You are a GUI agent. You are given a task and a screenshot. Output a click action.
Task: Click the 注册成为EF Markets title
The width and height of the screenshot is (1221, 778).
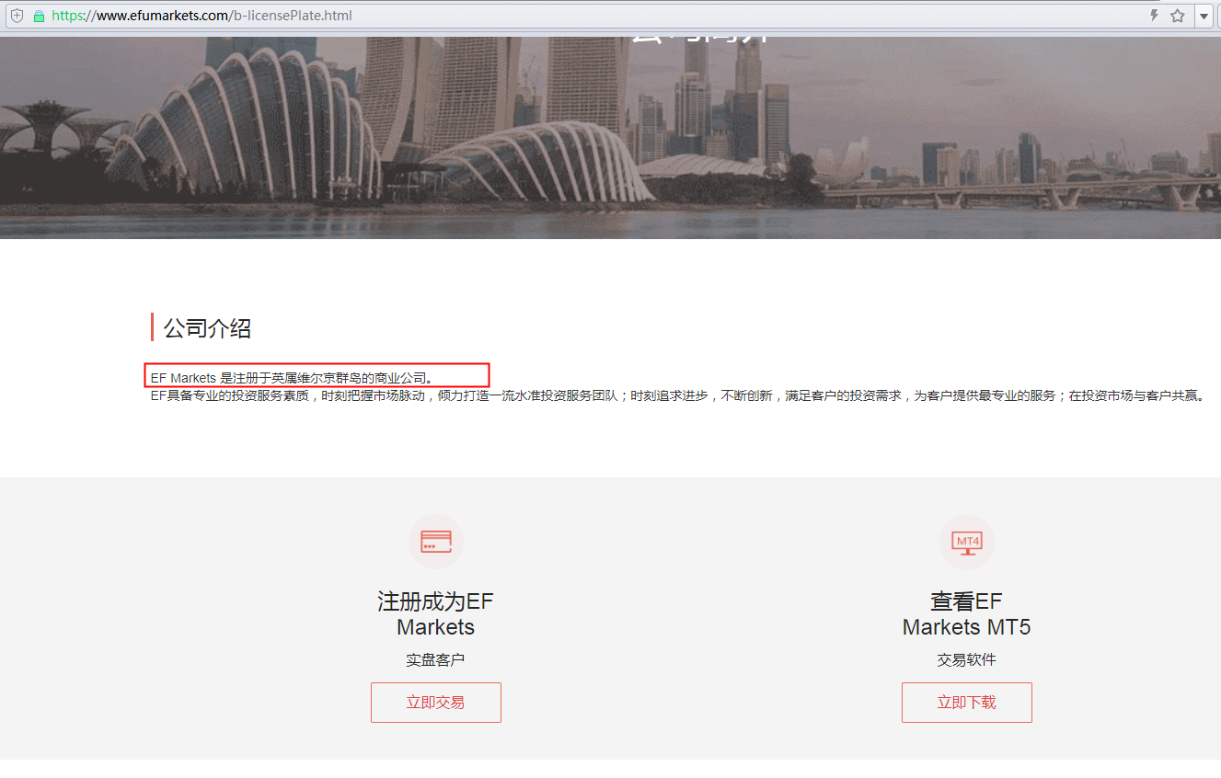pyautogui.click(x=436, y=614)
